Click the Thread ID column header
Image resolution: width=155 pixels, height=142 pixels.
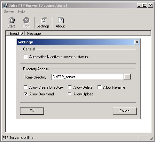click(15, 34)
